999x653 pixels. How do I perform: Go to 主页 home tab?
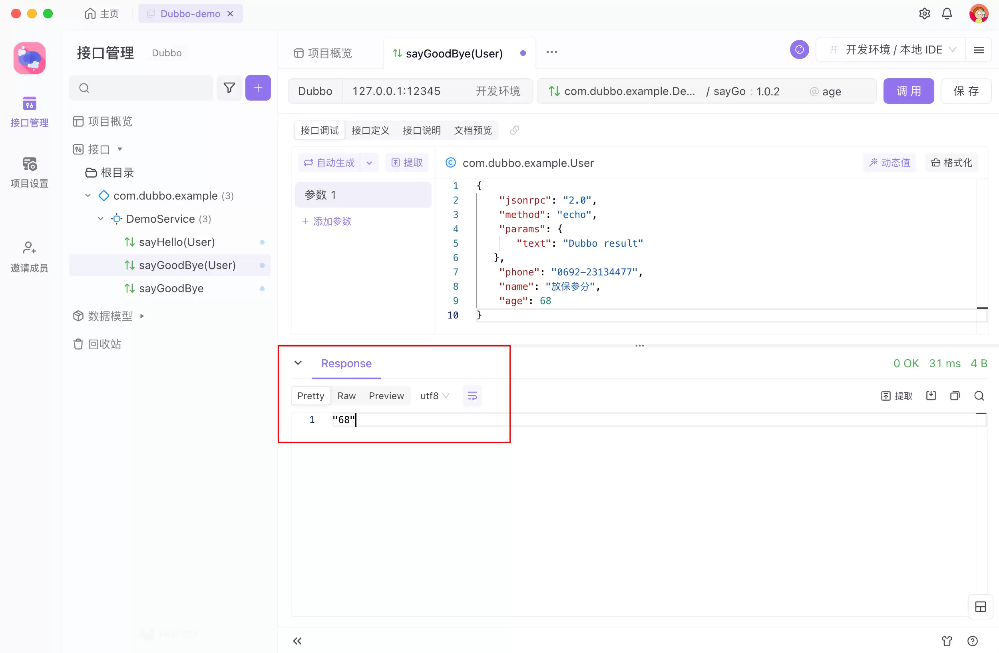coord(102,14)
